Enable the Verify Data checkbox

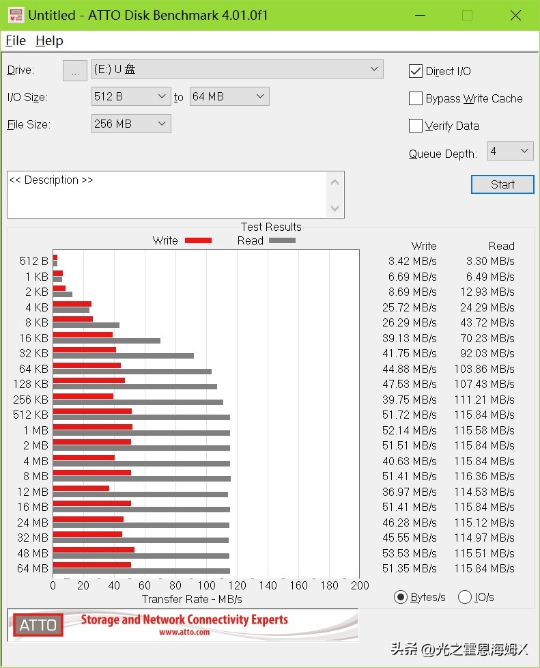click(x=415, y=126)
